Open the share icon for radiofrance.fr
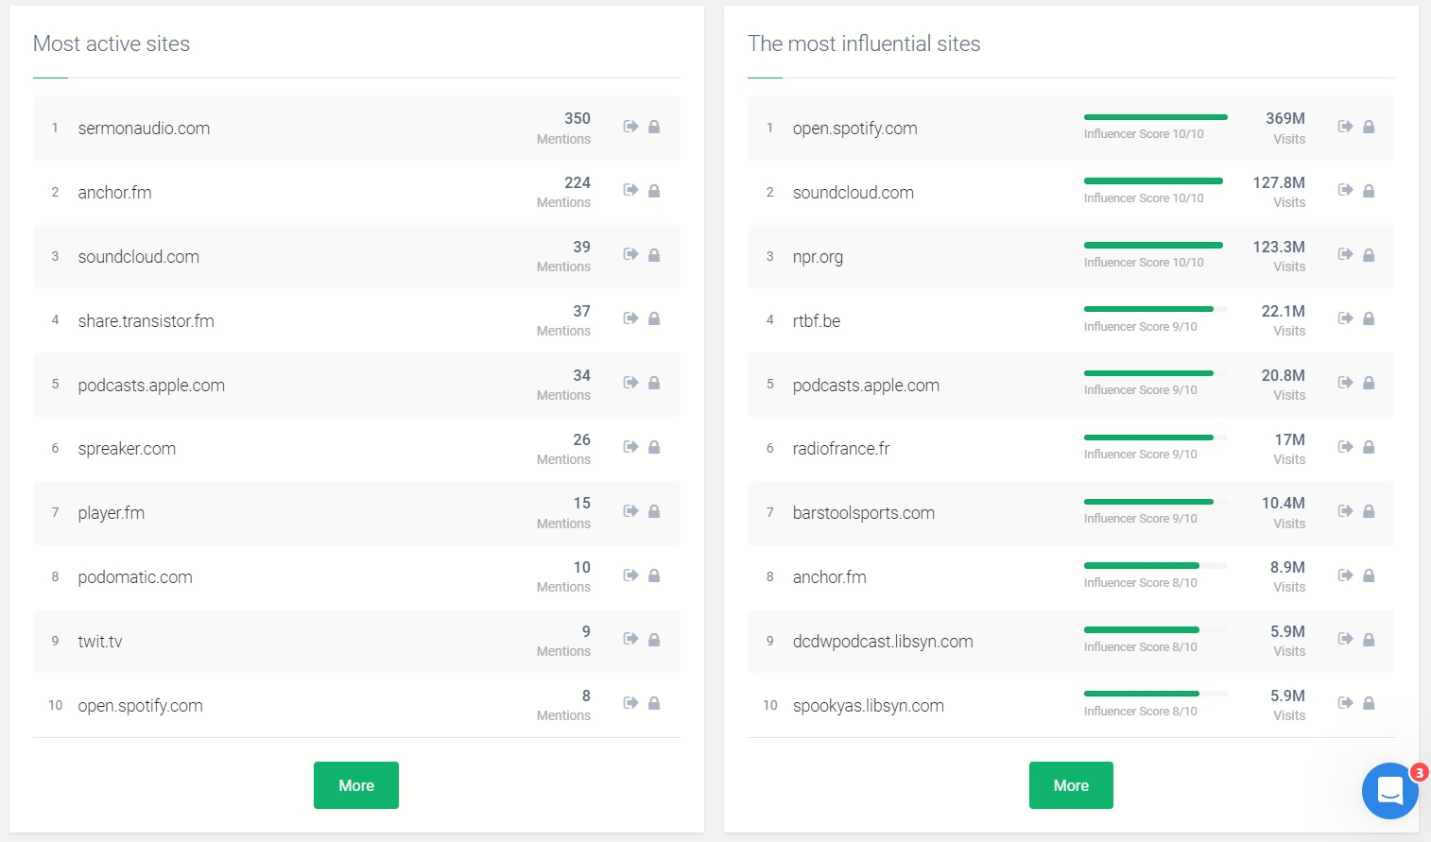This screenshot has height=842, width=1431. click(1345, 447)
